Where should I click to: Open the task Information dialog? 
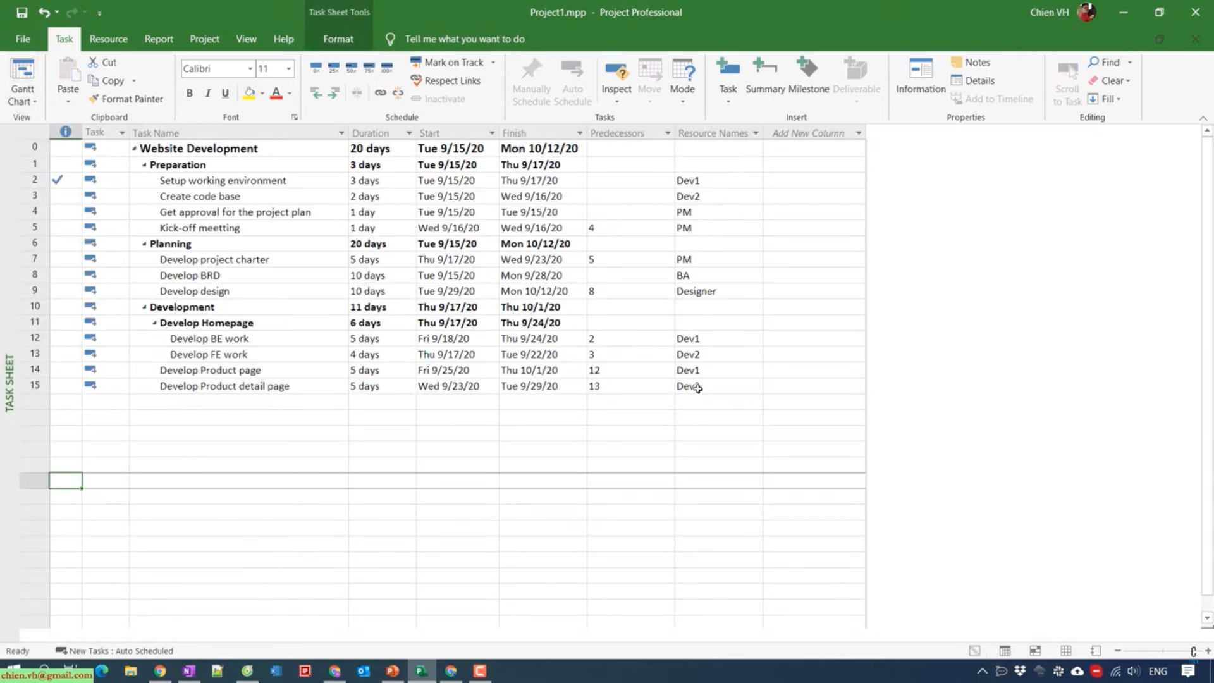920,76
